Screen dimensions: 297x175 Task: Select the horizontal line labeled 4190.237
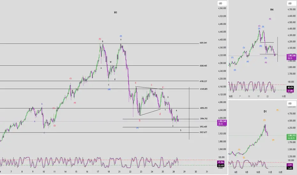pos(99,81)
